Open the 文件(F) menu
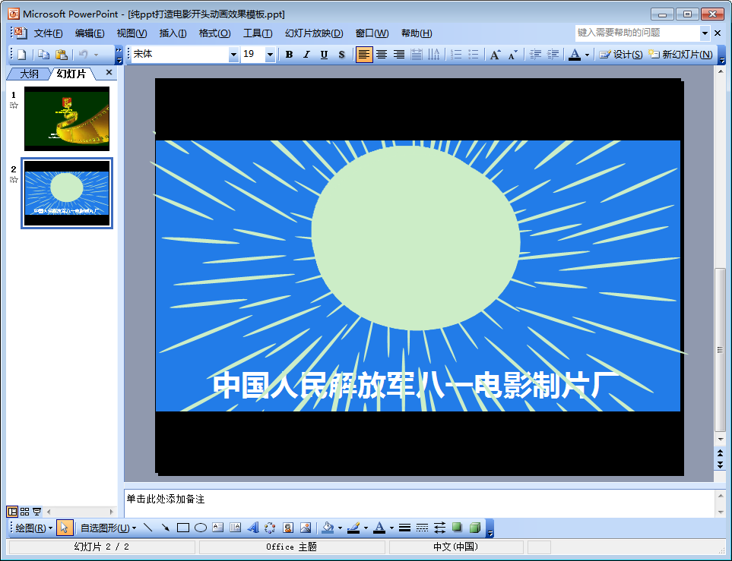 coord(48,33)
